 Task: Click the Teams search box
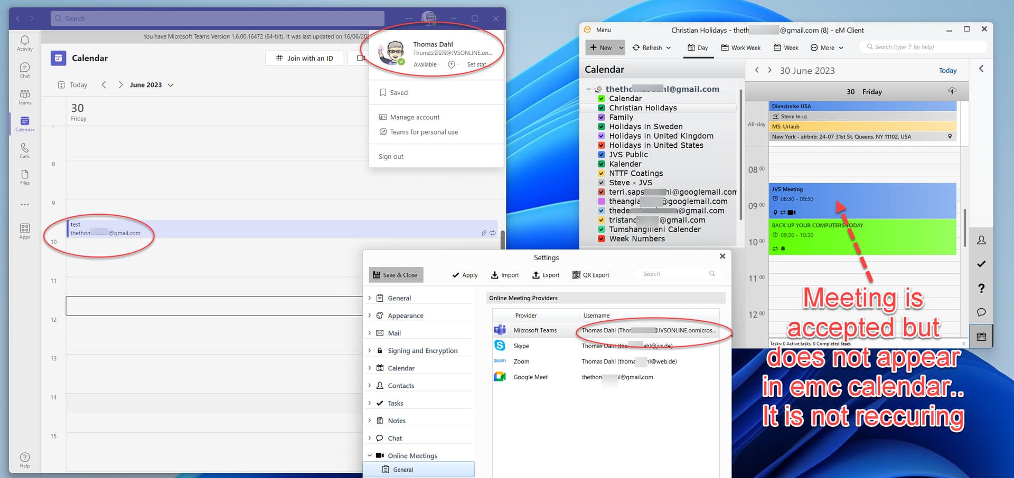pos(218,18)
